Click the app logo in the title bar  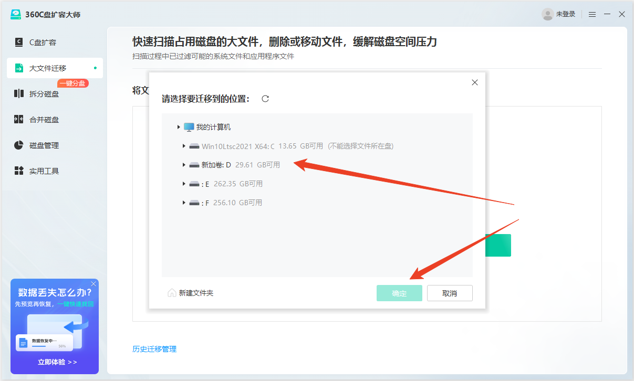(16, 14)
